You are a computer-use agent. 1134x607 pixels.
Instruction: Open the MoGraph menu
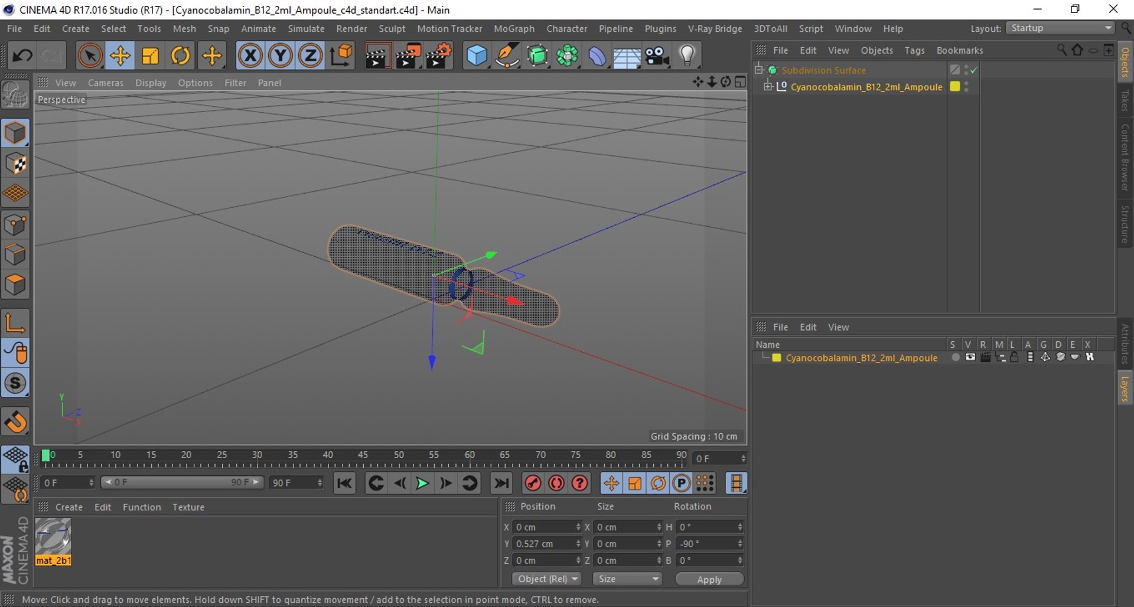click(514, 28)
